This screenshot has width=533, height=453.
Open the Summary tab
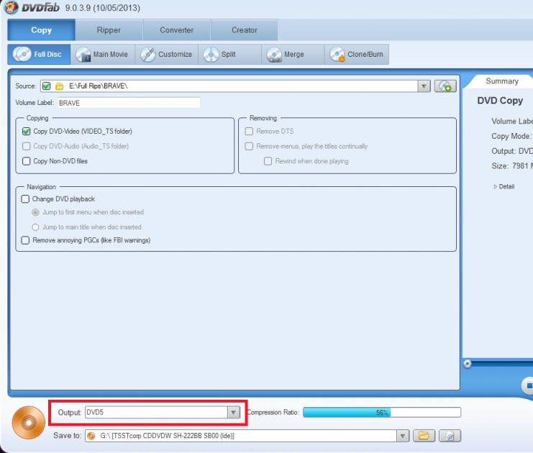(502, 81)
